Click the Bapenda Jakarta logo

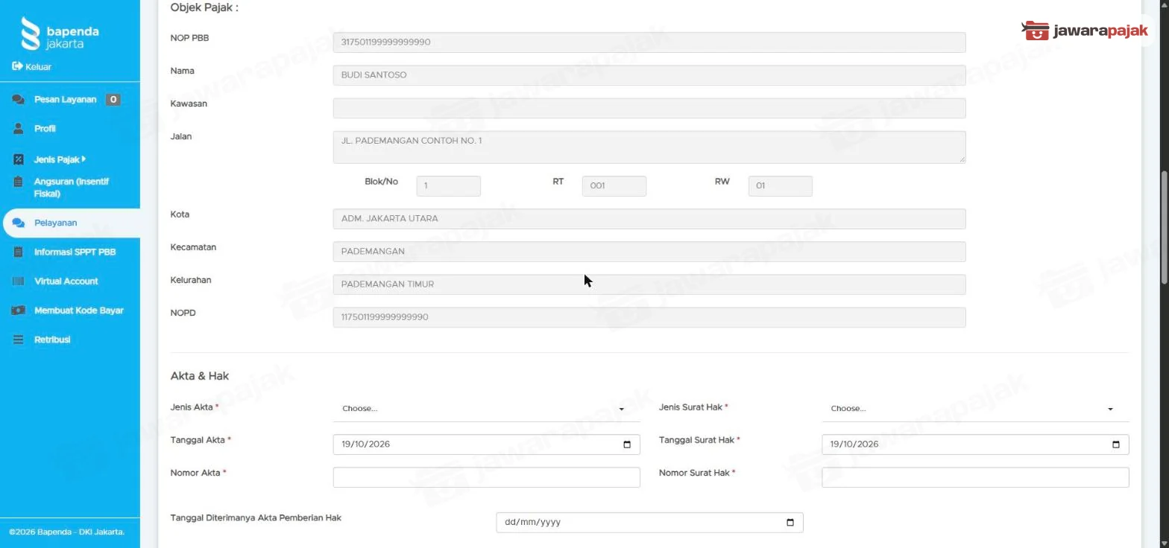pos(60,34)
